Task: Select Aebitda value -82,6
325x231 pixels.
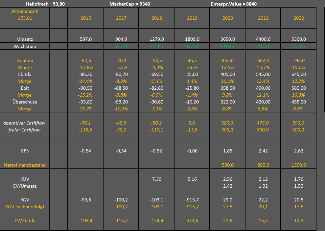Action: [x=85, y=60]
